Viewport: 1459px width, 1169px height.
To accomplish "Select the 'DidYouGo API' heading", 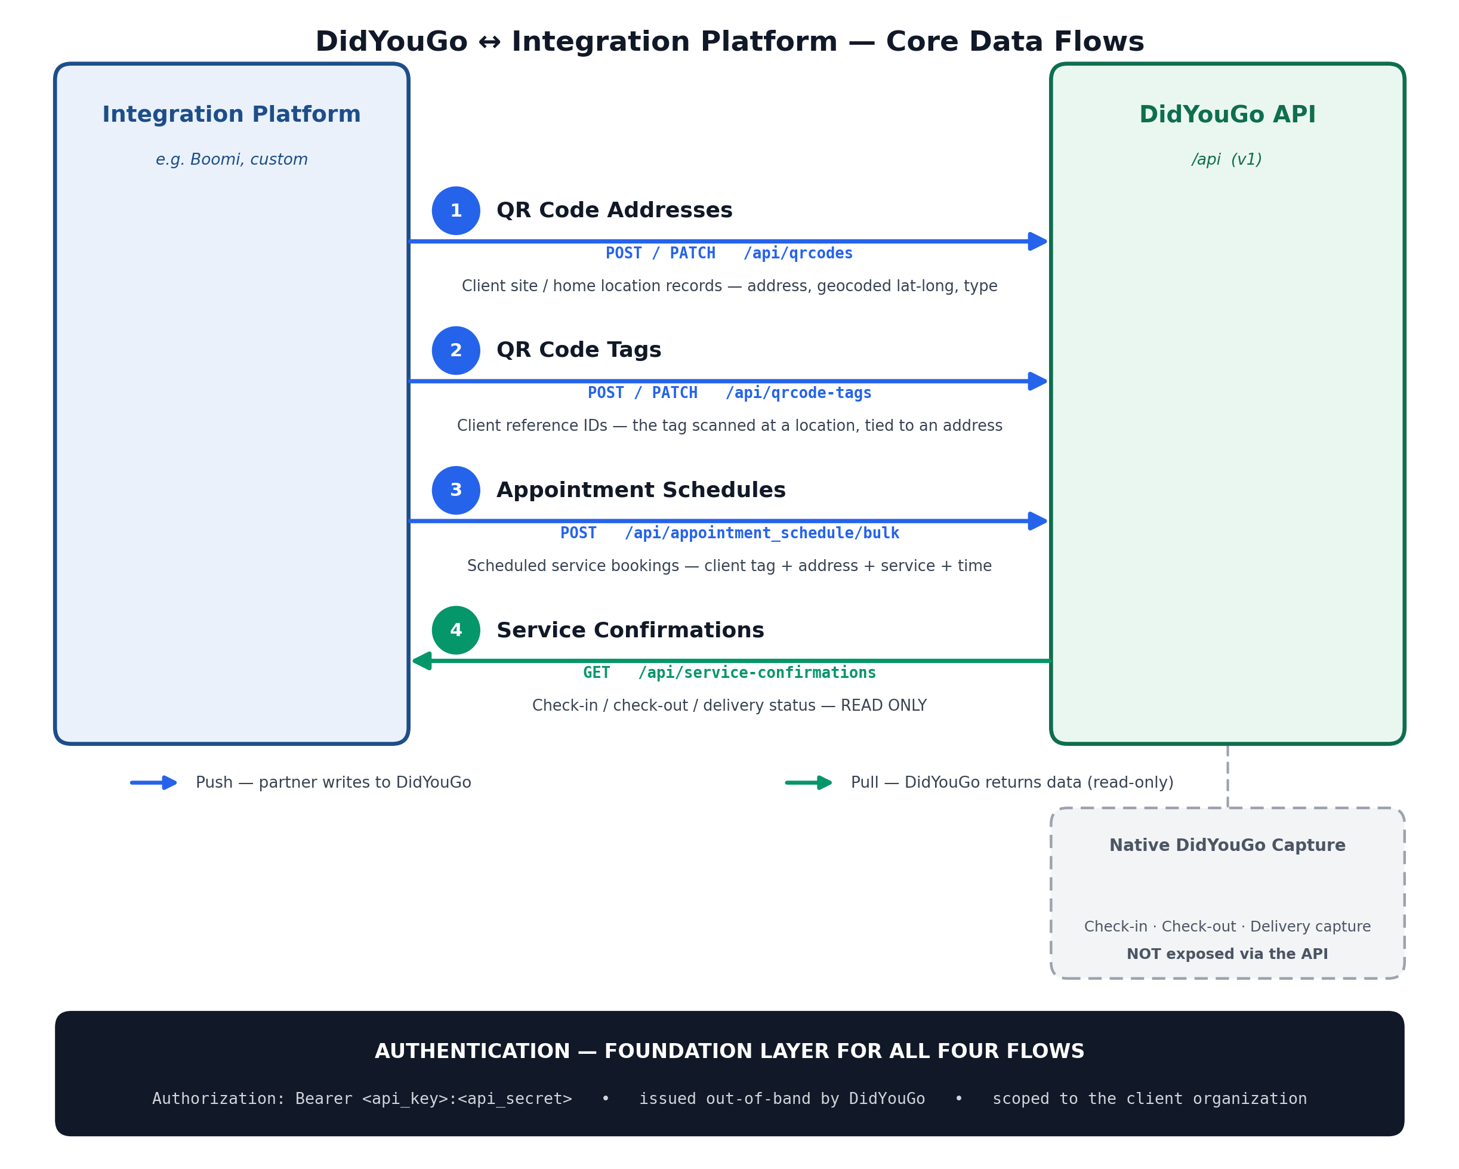I will click(x=1227, y=115).
